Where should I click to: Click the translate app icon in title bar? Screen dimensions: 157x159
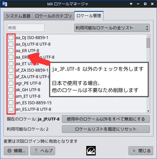5,4
